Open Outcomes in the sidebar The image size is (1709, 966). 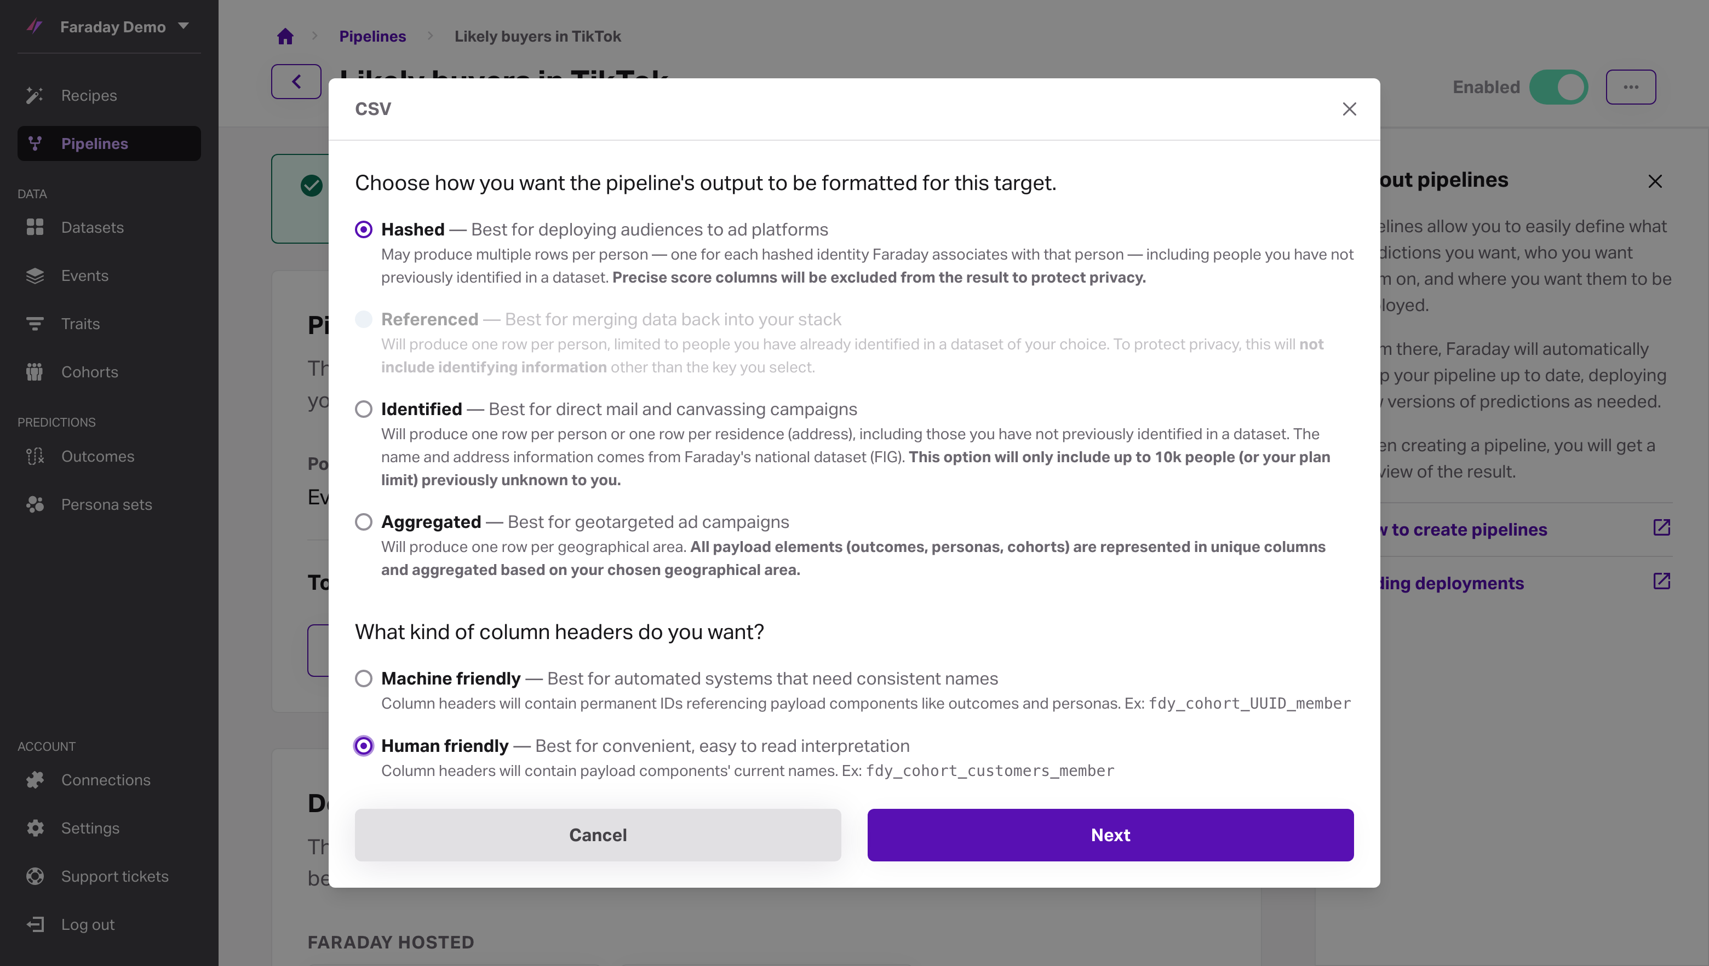coord(109,457)
